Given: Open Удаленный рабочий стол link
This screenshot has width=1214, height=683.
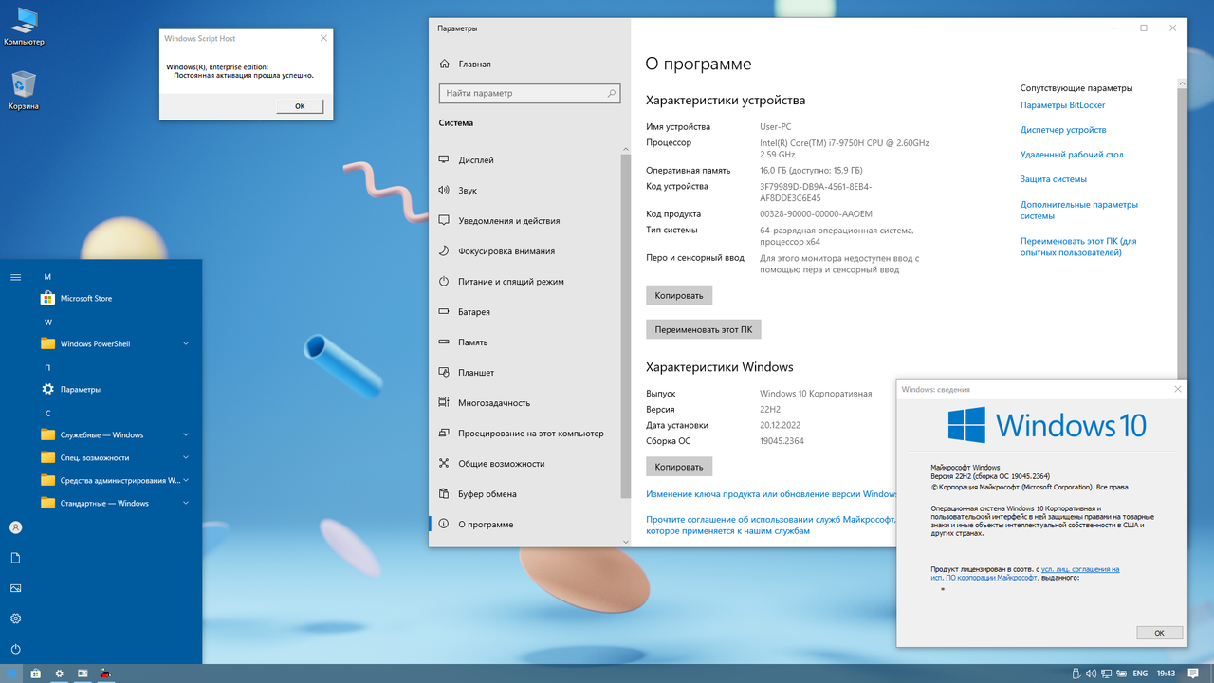Looking at the screenshot, I should coord(1072,155).
